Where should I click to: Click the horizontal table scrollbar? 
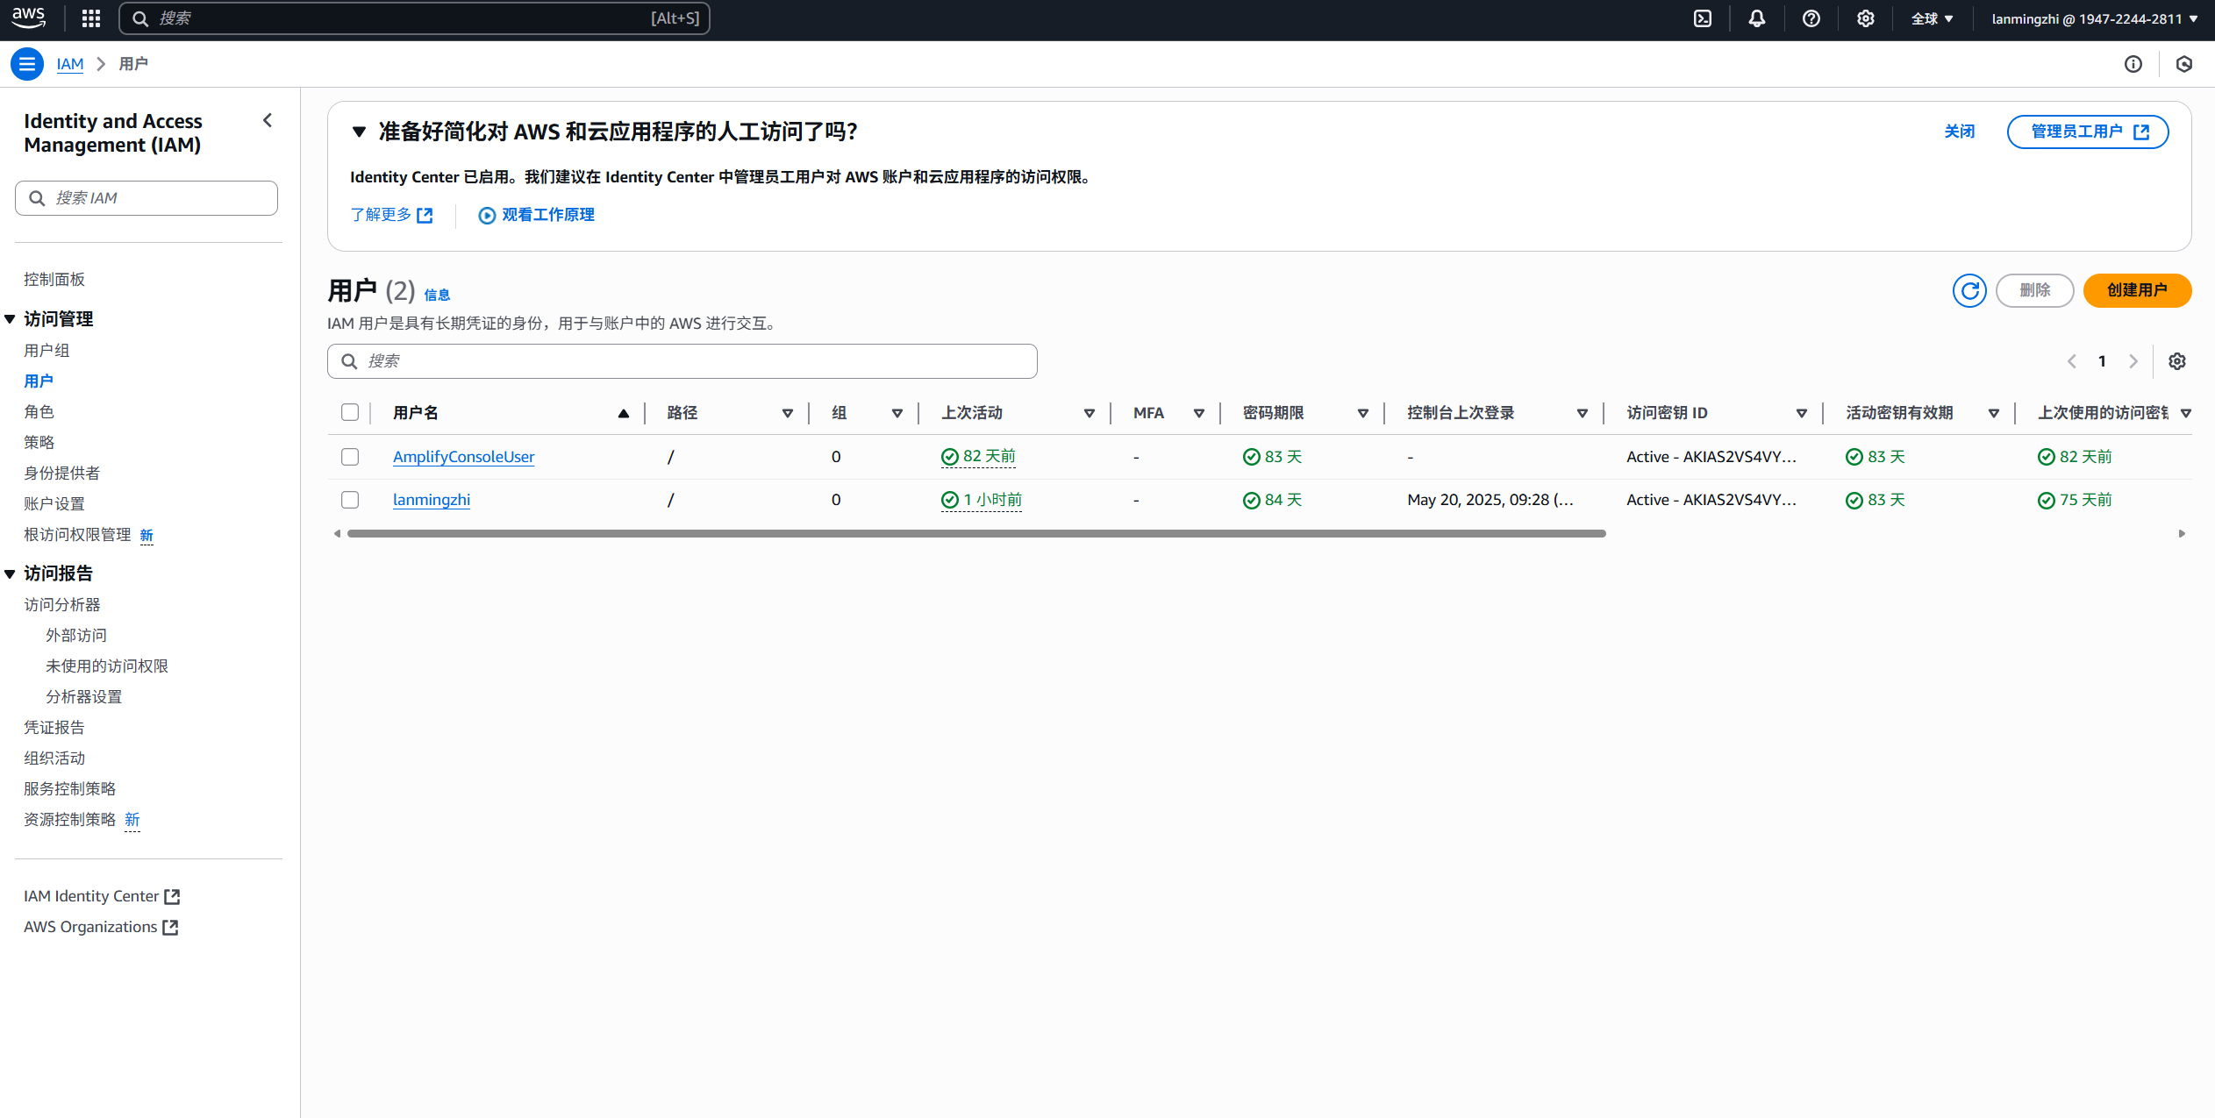coord(975,533)
